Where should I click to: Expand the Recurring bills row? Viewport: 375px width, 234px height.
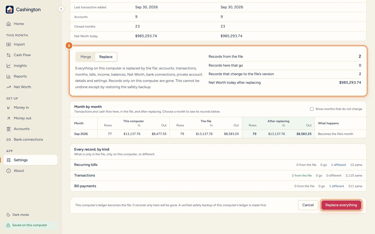[x=218, y=165]
